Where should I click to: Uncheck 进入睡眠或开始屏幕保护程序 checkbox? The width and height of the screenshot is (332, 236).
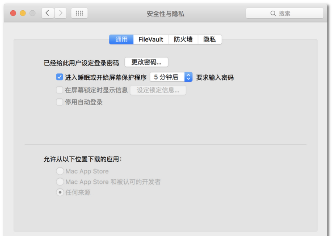click(59, 77)
